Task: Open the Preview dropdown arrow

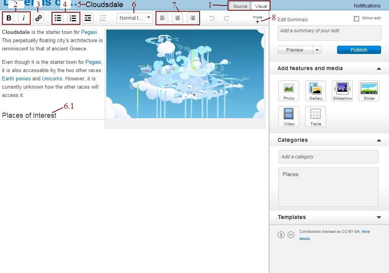Action: click(x=317, y=50)
